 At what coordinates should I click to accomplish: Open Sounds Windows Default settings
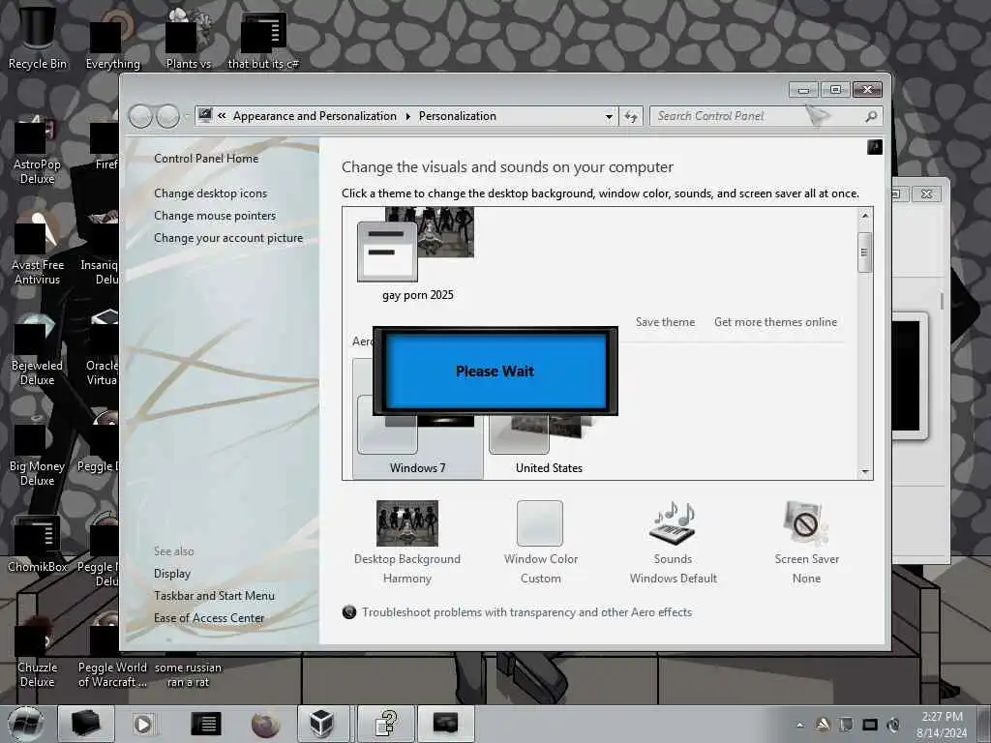pyautogui.click(x=674, y=542)
